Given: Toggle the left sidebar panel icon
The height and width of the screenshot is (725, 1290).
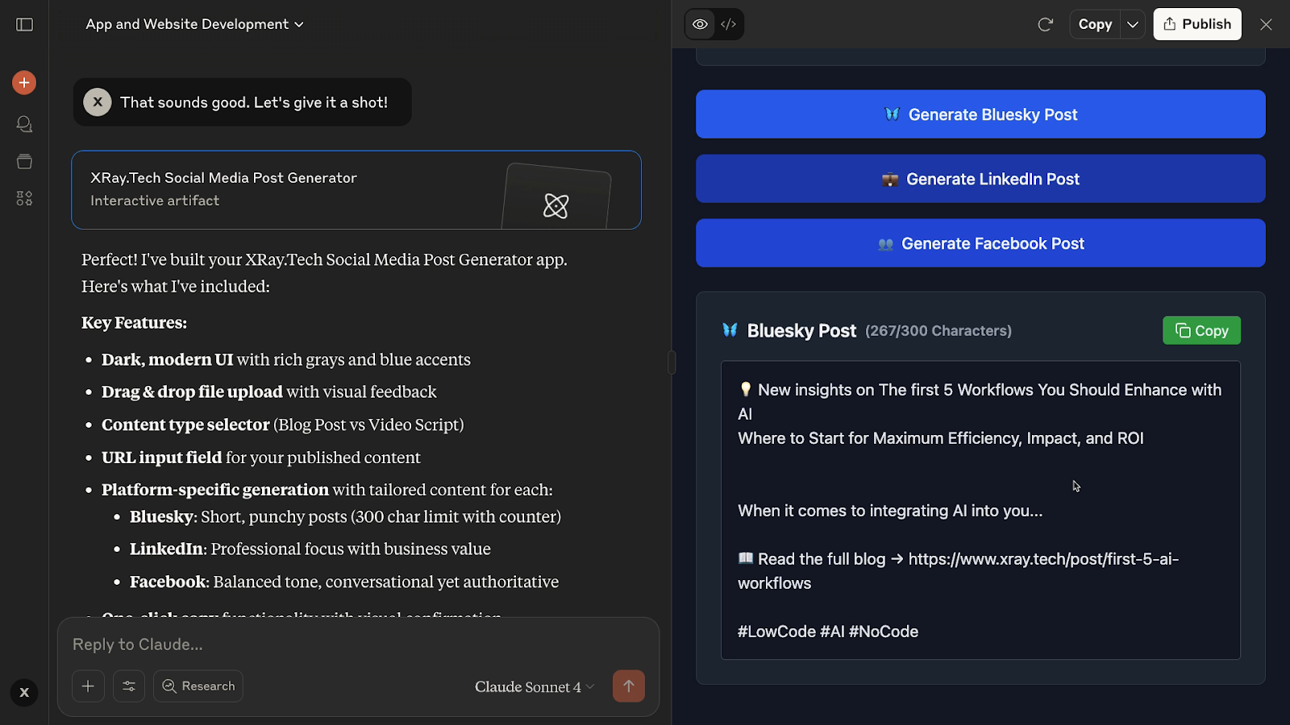Looking at the screenshot, I should click(24, 24).
